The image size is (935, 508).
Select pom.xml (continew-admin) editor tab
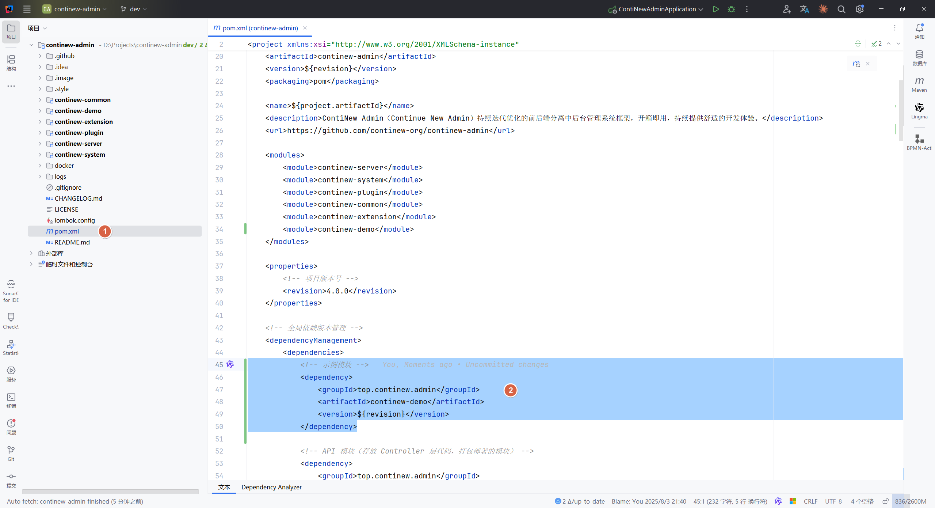point(260,28)
